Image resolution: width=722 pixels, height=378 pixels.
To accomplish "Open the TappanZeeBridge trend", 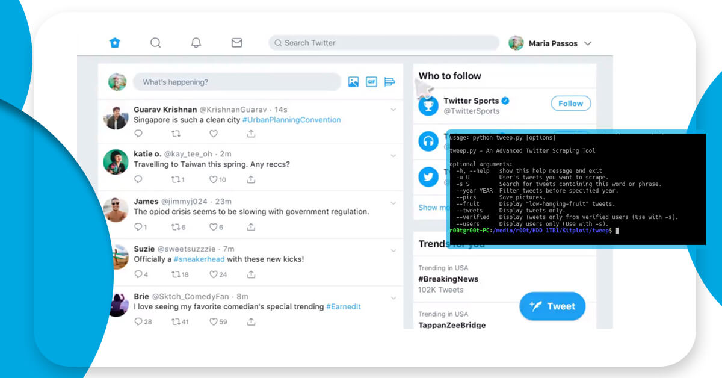I will 452,325.
